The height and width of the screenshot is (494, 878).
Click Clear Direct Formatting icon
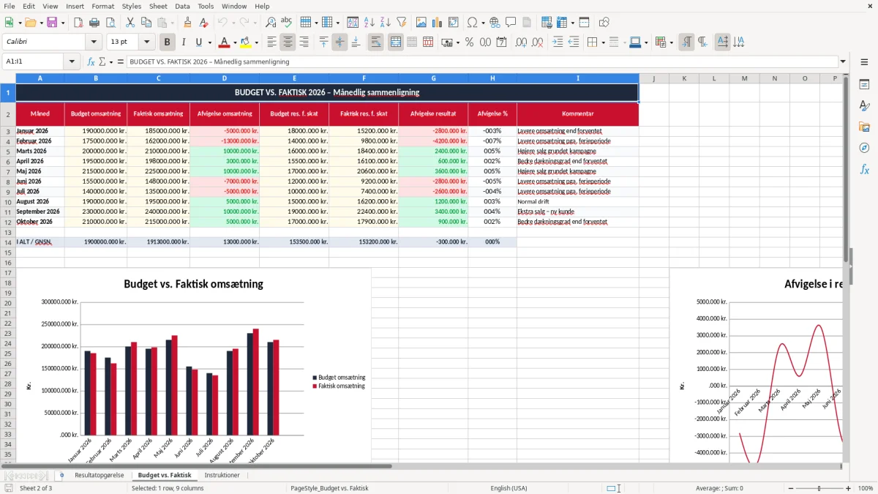(x=203, y=23)
